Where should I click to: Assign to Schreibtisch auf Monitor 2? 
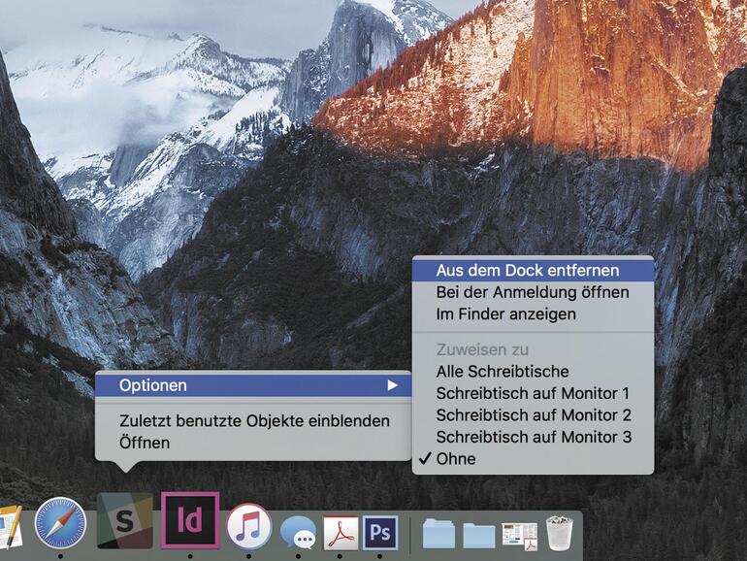click(534, 415)
